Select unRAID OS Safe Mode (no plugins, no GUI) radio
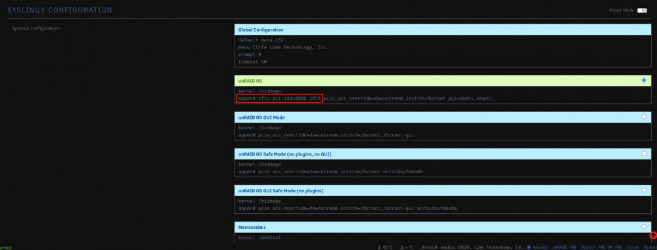The image size is (657, 250). coord(644,154)
